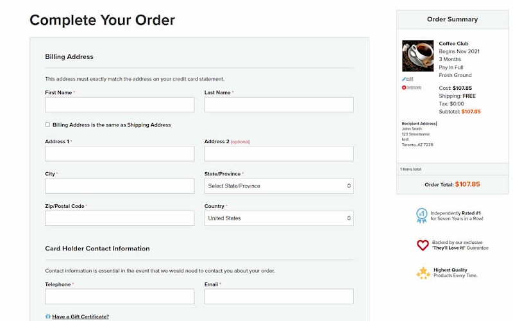Click into the Last Name field
This screenshot has height=321, width=513.
[x=279, y=105]
